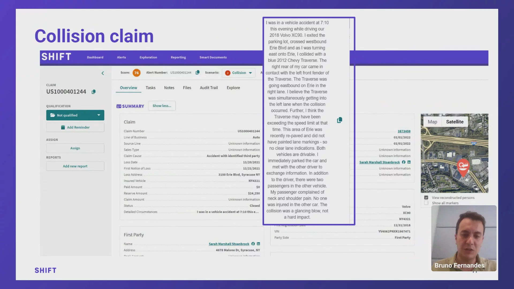Open the Smart Documents menu

click(x=213, y=57)
